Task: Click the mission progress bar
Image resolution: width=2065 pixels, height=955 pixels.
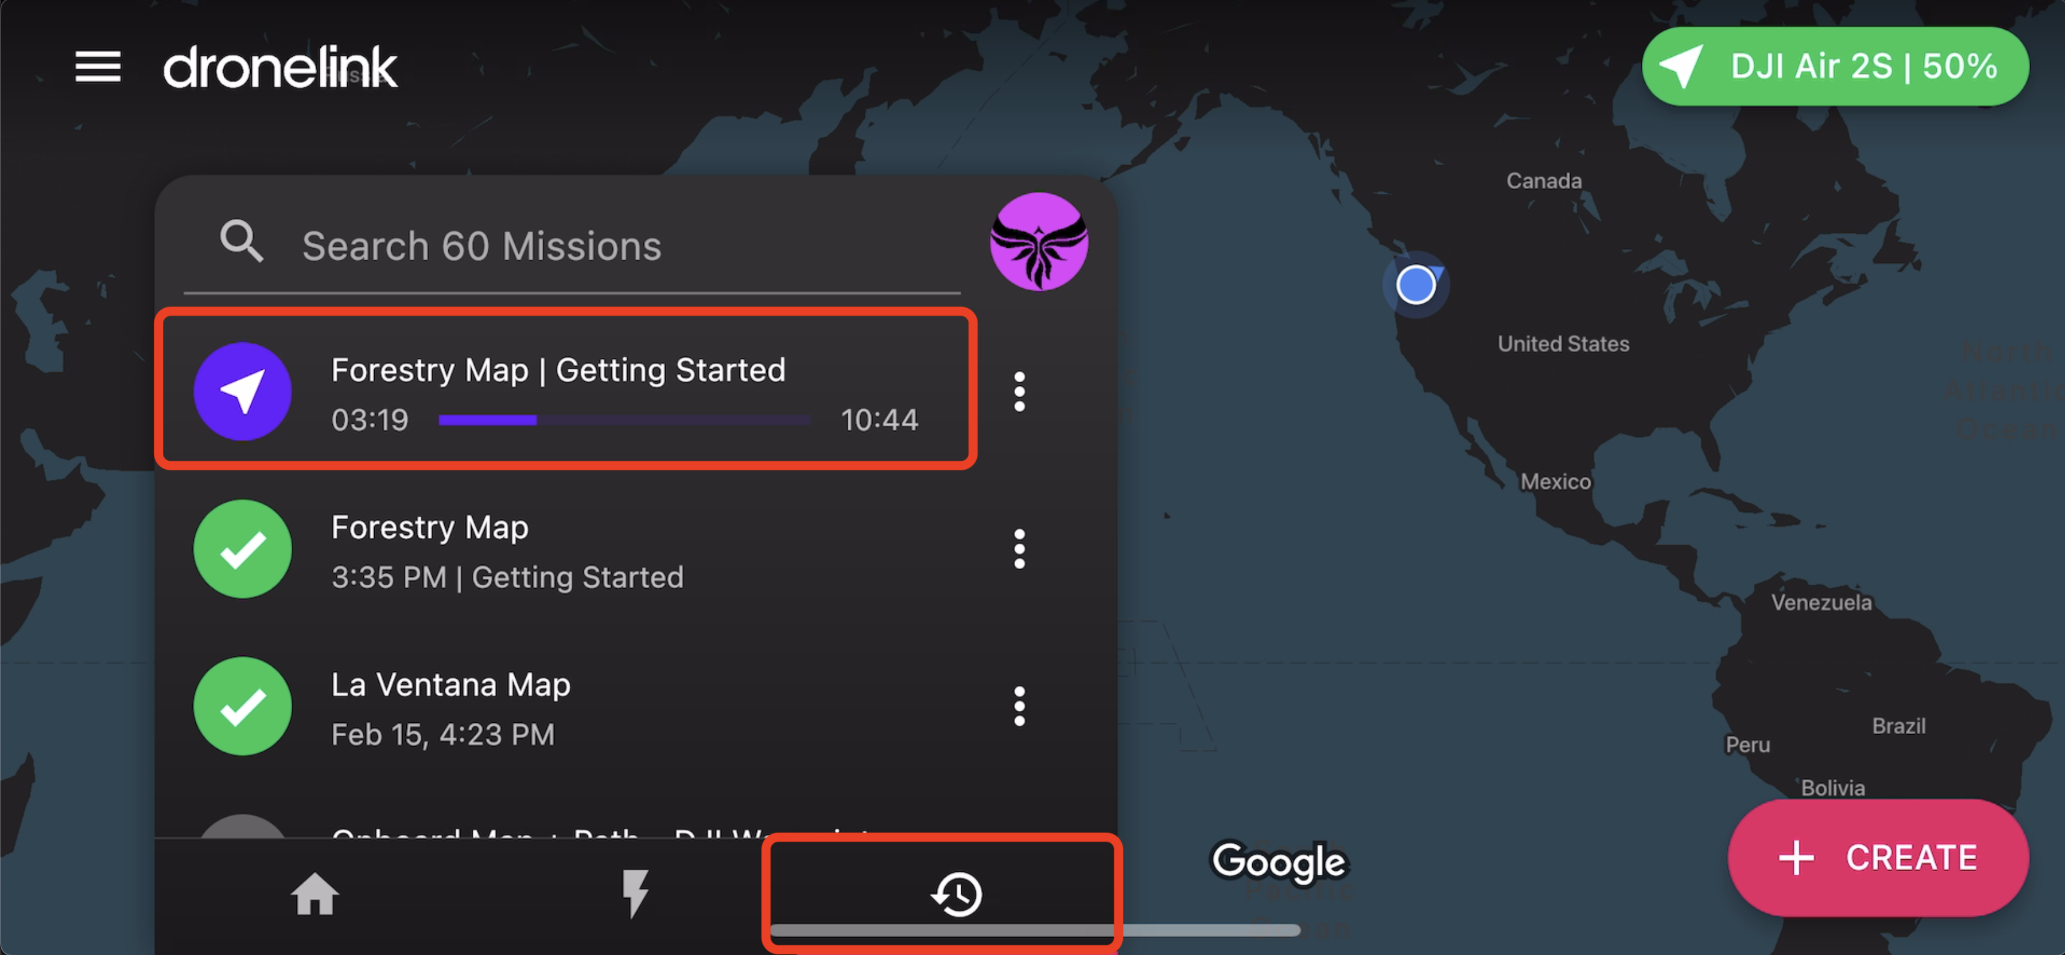Action: [x=624, y=420]
